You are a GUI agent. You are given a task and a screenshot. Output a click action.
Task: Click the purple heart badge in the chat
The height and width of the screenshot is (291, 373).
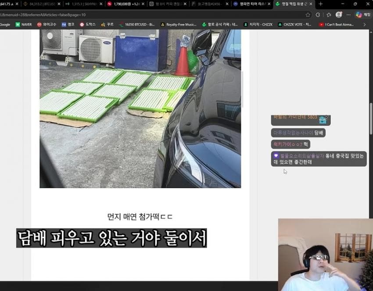276,156
